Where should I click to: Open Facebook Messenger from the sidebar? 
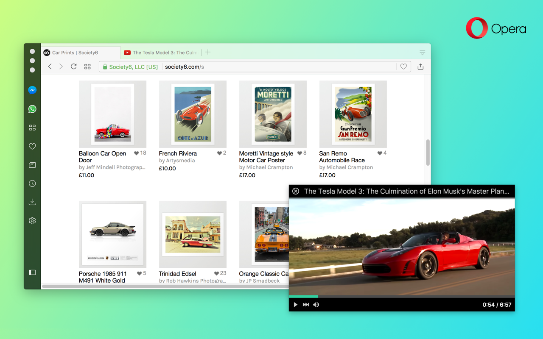click(32, 90)
